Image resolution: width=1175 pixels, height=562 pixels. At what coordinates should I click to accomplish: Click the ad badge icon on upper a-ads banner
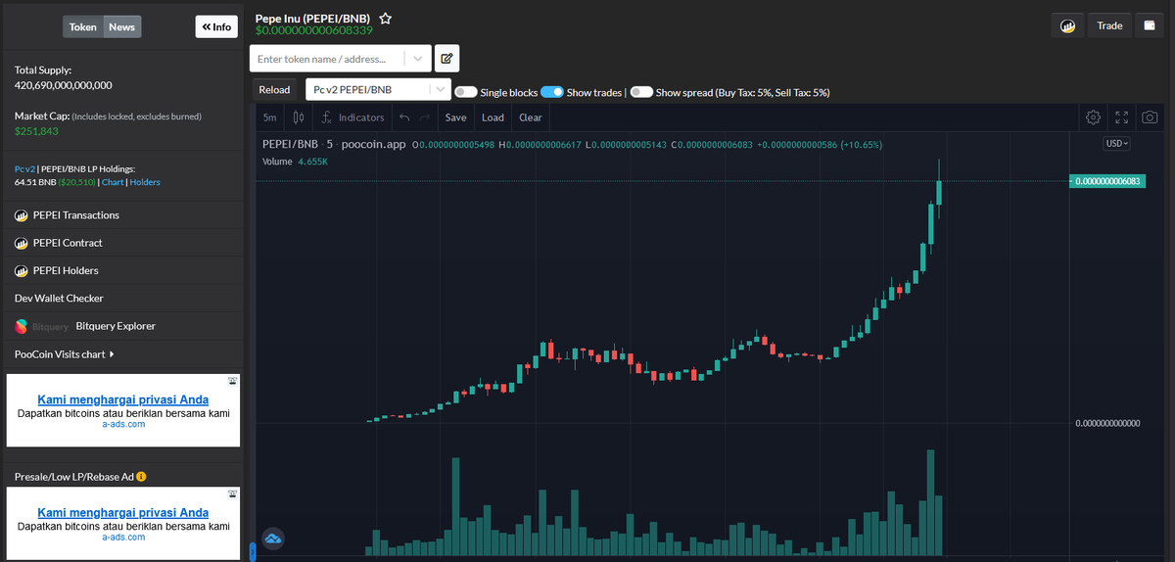[232, 380]
